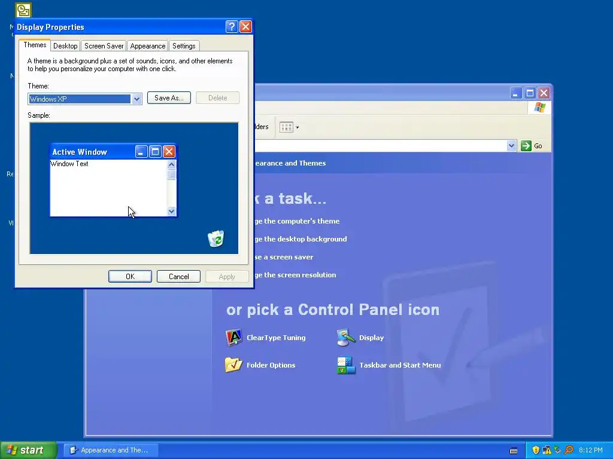Click the Appearance and Themes taskbar button

coord(111,450)
